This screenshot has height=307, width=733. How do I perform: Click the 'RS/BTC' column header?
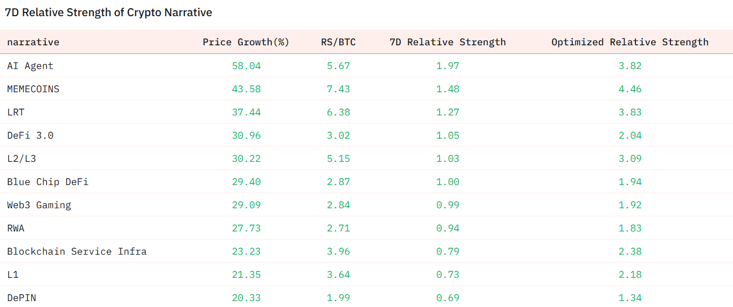[338, 42]
